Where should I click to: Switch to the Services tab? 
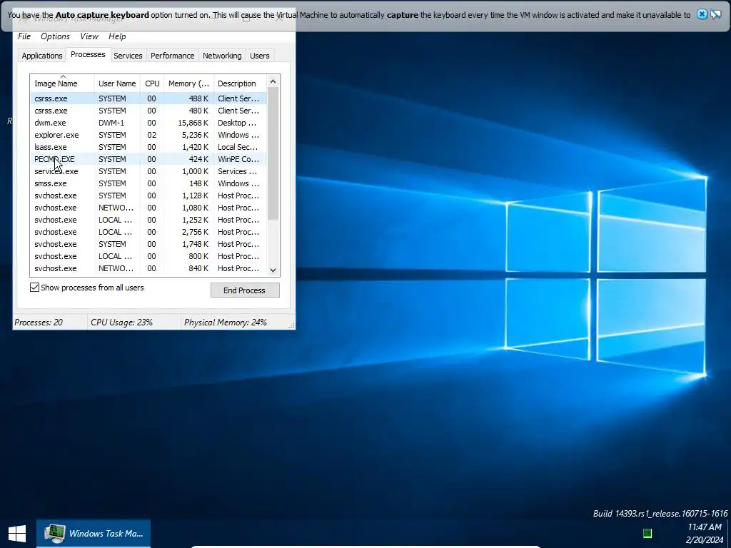coord(128,56)
